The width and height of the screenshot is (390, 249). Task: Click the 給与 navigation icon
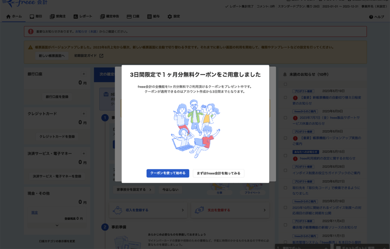[x=149, y=17]
